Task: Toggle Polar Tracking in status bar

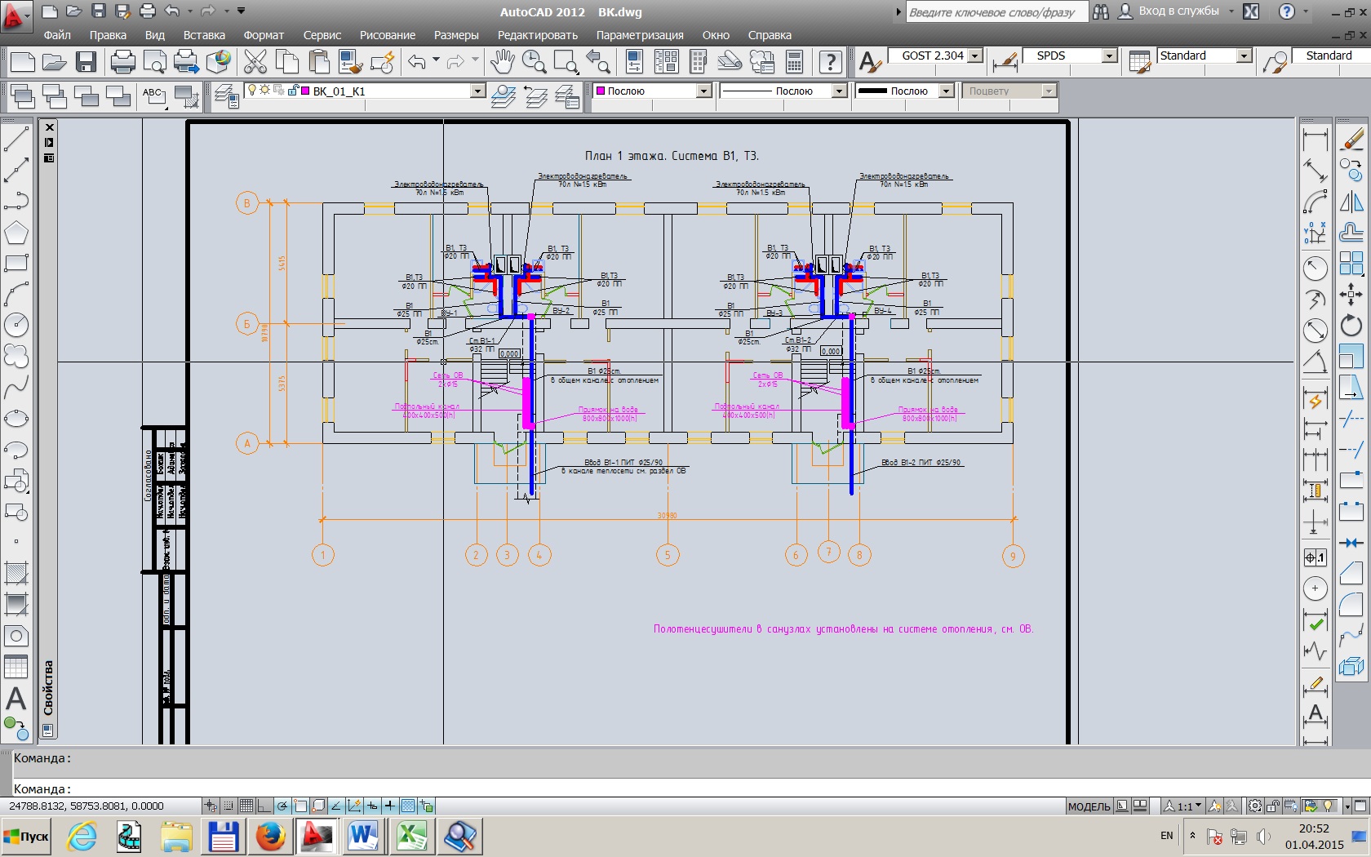Action: pos(282,806)
